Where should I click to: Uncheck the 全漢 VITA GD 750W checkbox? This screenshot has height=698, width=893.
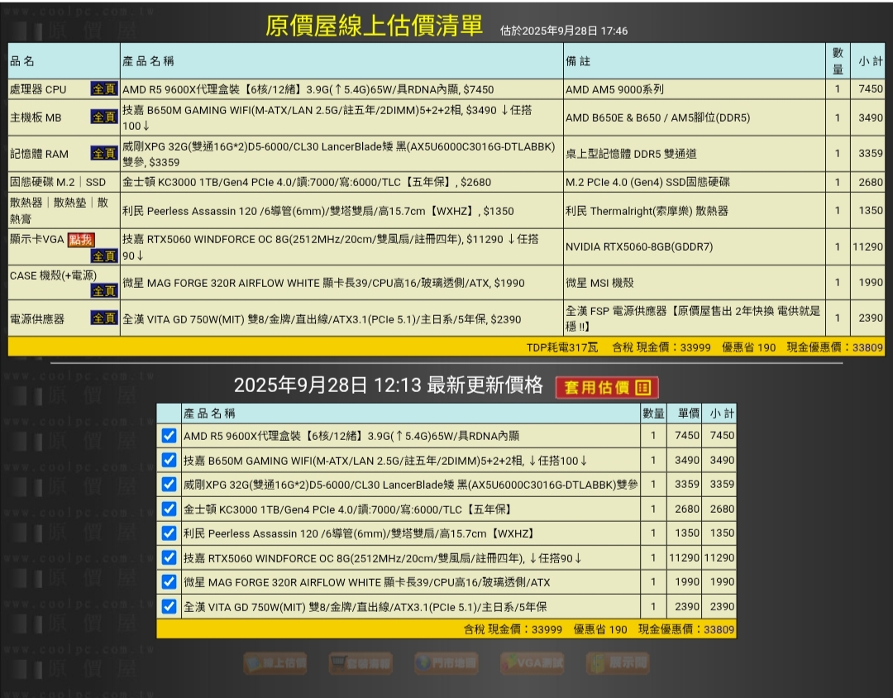click(x=169, y=607)
